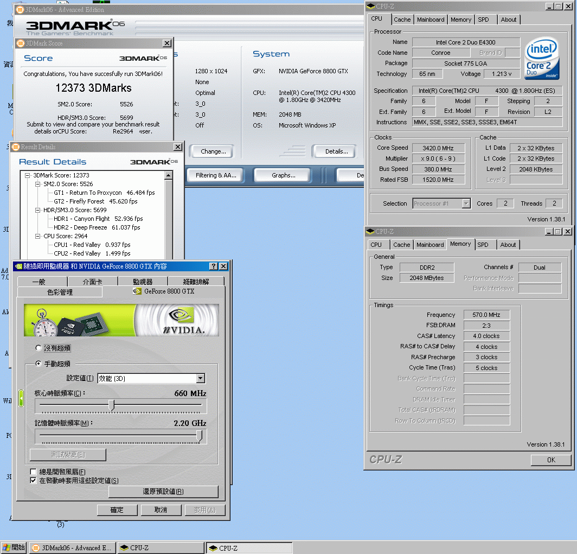Click the Filtering & AA... button
The width and height of the screenshot is (577, 554).
coord(216,175)
